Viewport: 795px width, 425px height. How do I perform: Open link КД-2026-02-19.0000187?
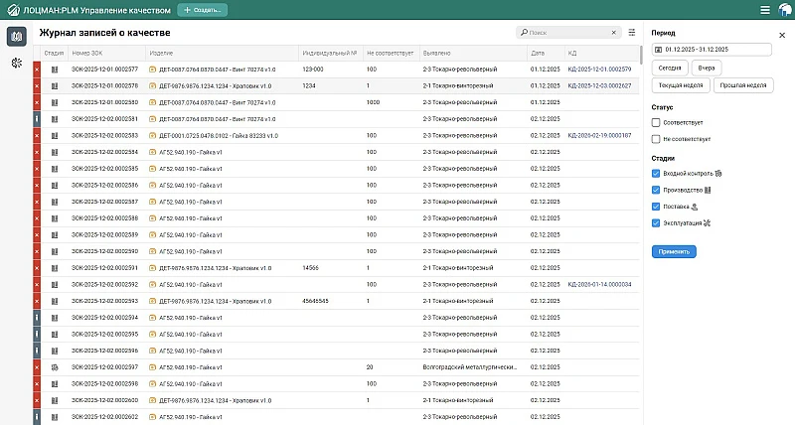pos(600,136)
